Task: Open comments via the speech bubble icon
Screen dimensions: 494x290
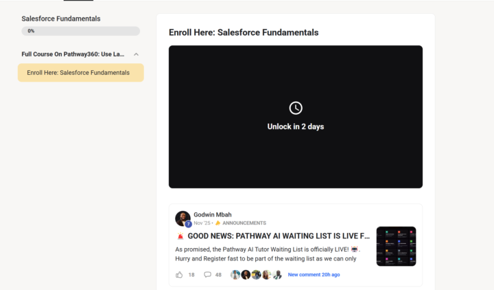Action: (x=207, y=274)
